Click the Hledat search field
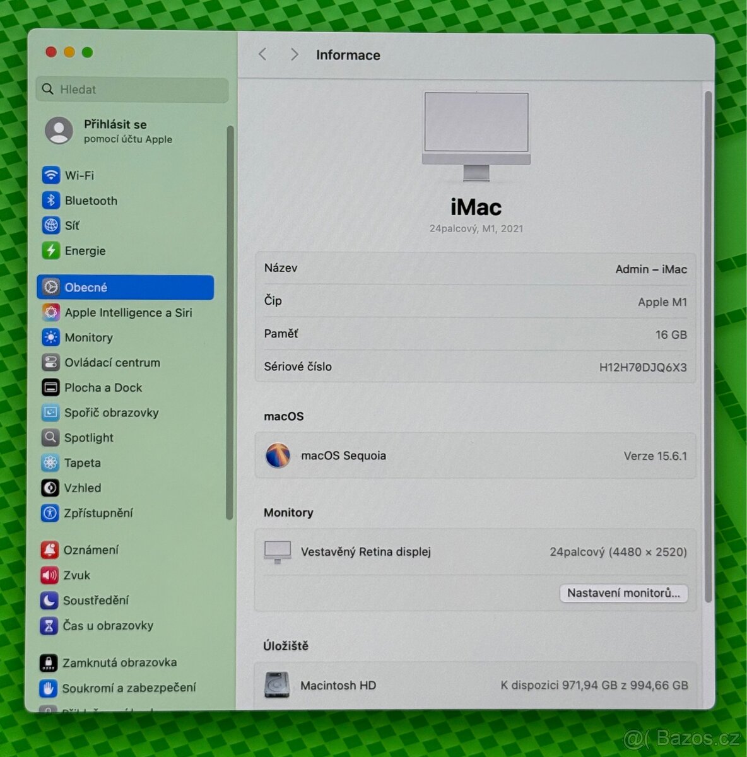The height and width of the screenshot is (757, 747). point(132,90)
